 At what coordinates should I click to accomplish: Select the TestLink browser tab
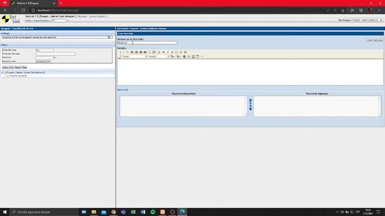[33, 3]
